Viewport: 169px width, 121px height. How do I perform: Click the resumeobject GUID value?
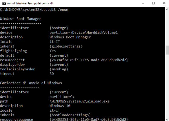pyautogui.click(x=89, y=60)
